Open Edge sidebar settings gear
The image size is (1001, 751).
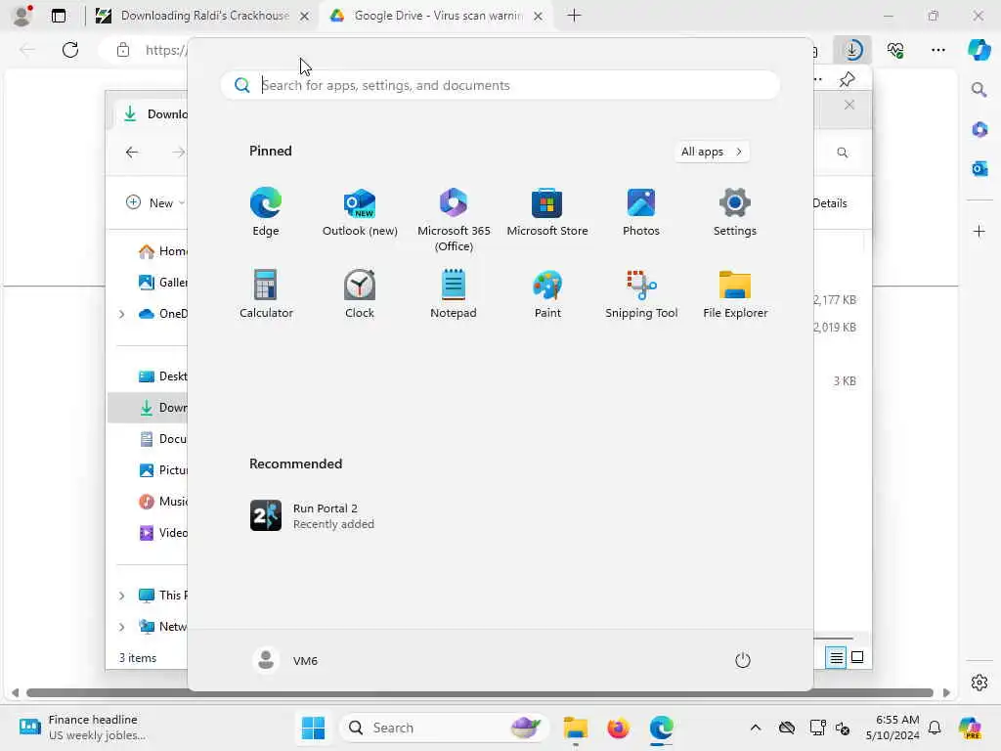979,682
